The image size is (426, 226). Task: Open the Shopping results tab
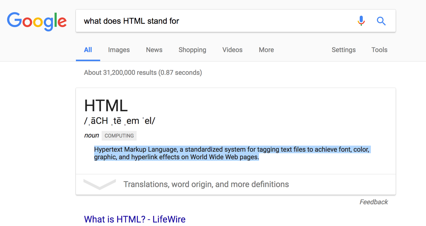(x=192, y=50)
